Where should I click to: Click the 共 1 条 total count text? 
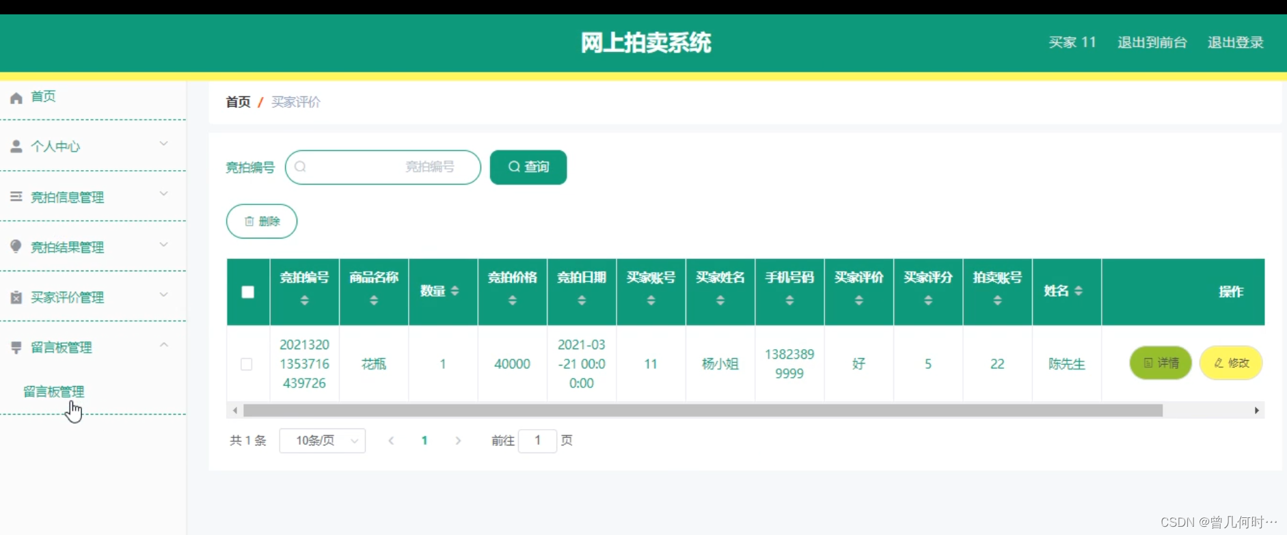tap(247, 441)
